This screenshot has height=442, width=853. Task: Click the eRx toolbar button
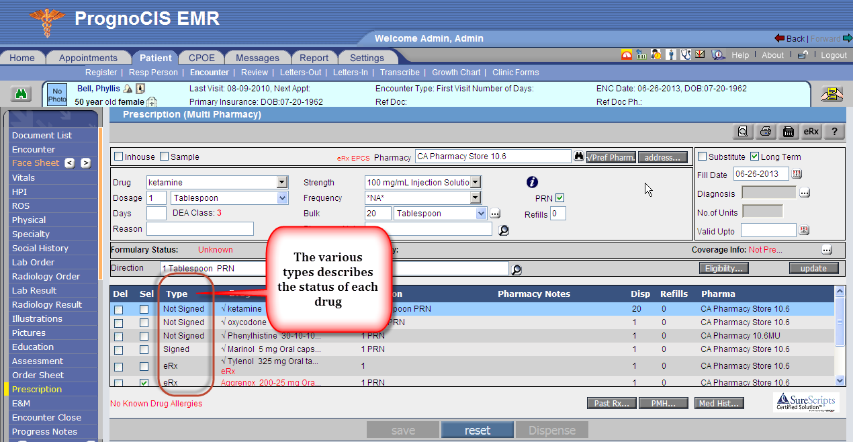(x=811, y=132)
